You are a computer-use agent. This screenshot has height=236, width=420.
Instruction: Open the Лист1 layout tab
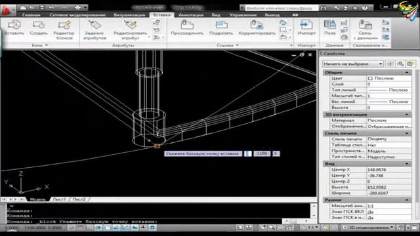coord(59,199)
